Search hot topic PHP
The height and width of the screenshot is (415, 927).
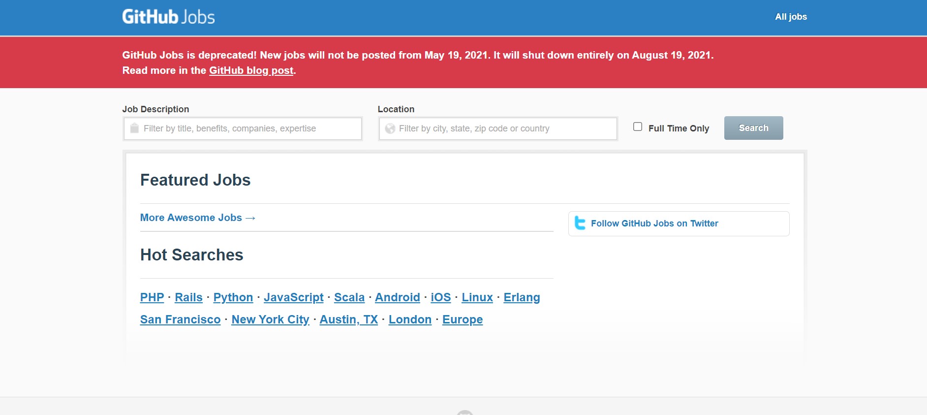(x=152, y=297)
